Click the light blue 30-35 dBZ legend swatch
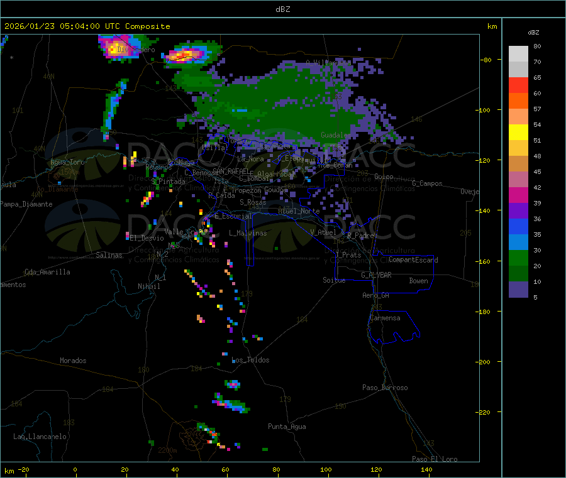The height and width of the screenshot is (478, 566). 518,242
